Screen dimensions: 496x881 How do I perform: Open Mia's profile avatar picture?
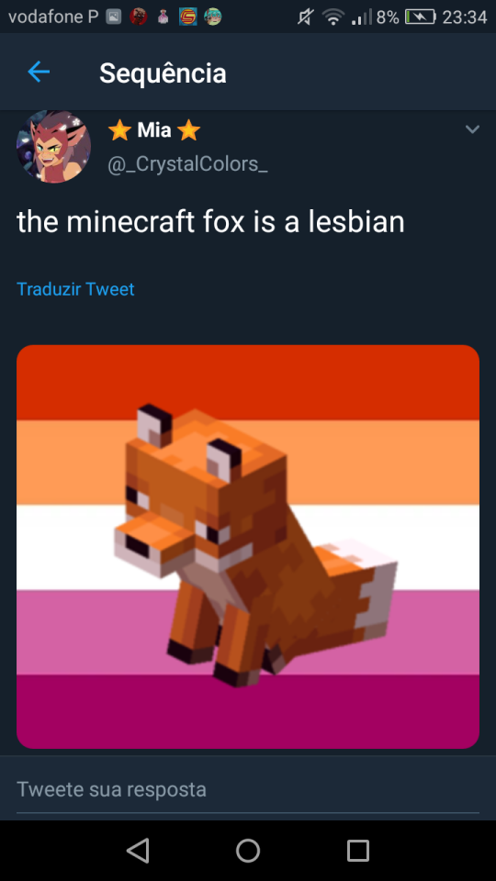click(53, 146)
